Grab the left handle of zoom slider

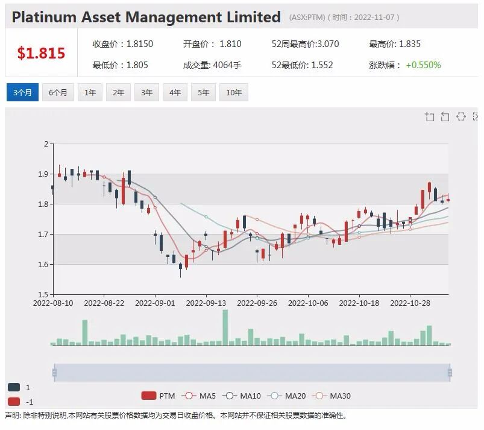[x=55, y=373]
